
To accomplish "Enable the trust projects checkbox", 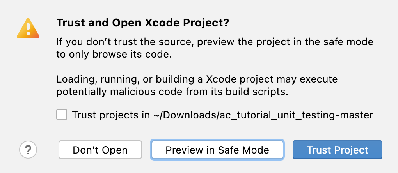I will [x=62, y=115].
